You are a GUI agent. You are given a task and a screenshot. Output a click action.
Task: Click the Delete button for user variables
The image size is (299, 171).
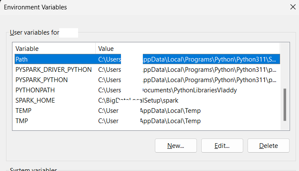point(269,145)
